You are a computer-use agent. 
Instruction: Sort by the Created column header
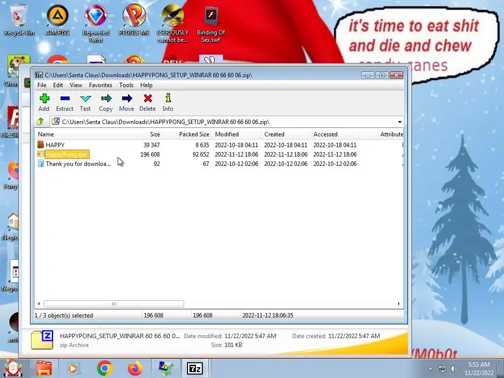coord(285,134)
